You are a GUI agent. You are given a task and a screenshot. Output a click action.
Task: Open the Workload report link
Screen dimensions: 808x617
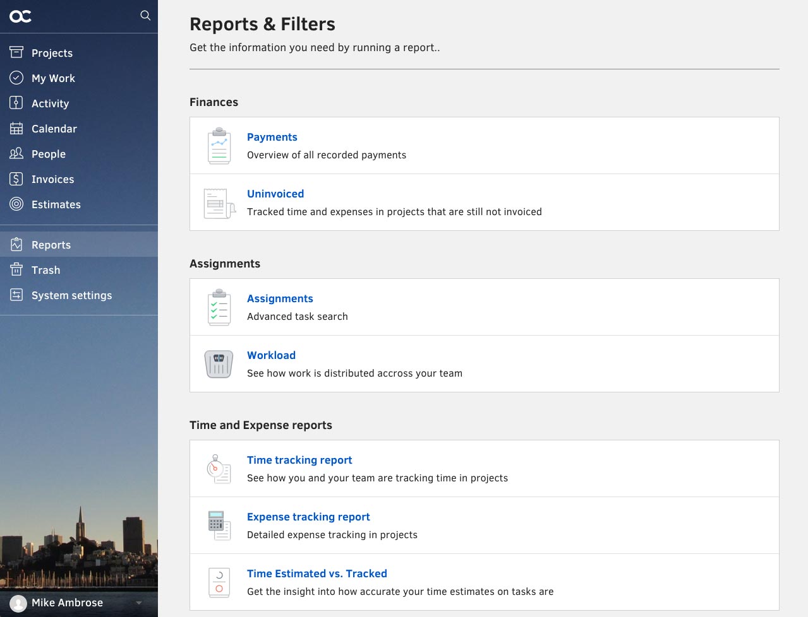[271, 355]
